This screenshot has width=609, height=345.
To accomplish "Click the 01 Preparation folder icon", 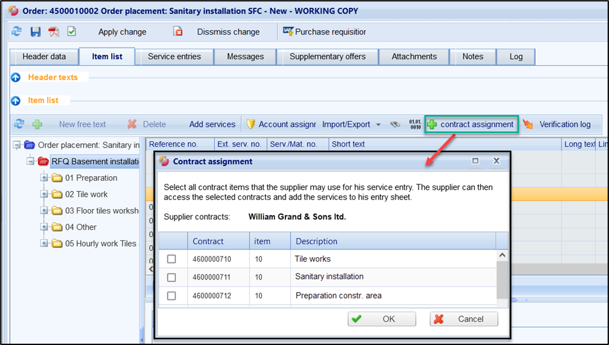I will click(57, 178).
